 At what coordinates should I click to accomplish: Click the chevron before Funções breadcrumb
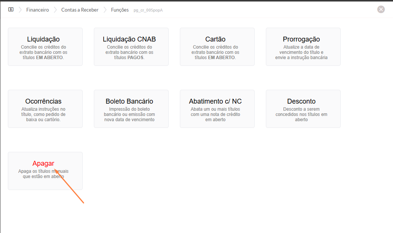click(105, 10)
